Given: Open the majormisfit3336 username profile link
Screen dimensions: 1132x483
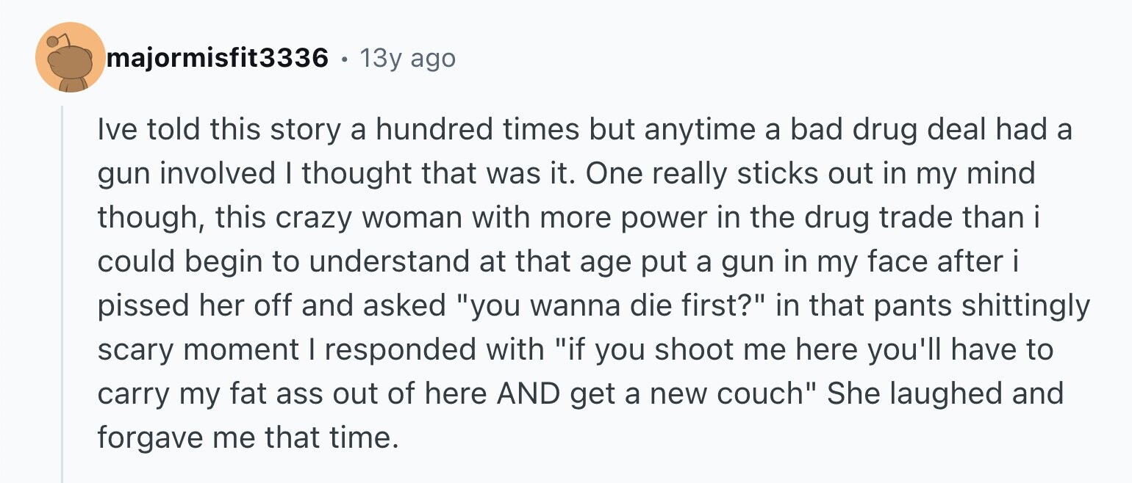Looking at the screenshot, I should tap(218, 58).
